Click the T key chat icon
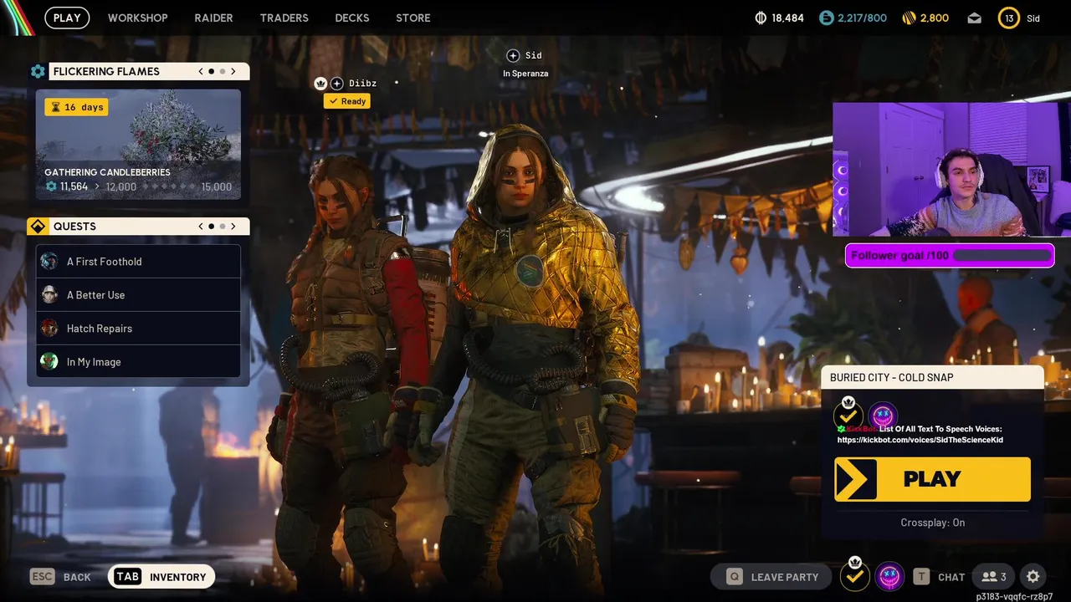 click(921, 577)
